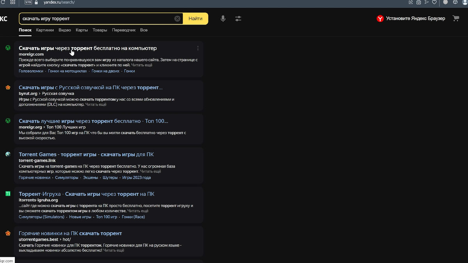Click favicon of moreigr.org Top 100 result

point(8,121)
